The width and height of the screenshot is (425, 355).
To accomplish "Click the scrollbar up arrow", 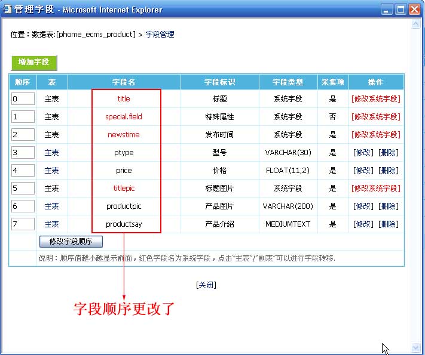I will pos(415,24).
